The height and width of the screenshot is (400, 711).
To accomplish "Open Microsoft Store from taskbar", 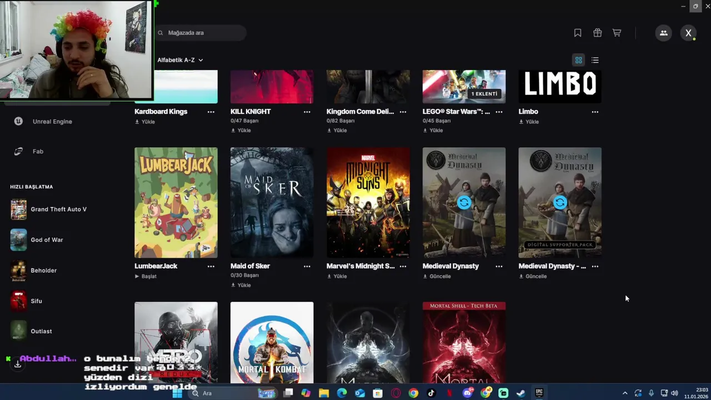I will 378,393.
